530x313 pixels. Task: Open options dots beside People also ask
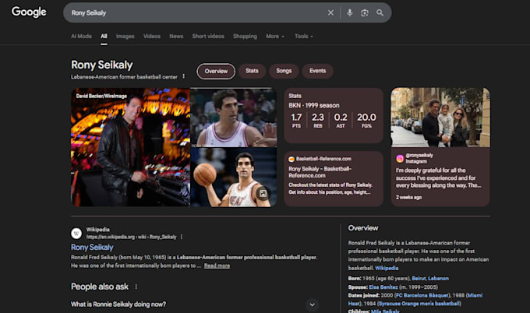point(136,287)
